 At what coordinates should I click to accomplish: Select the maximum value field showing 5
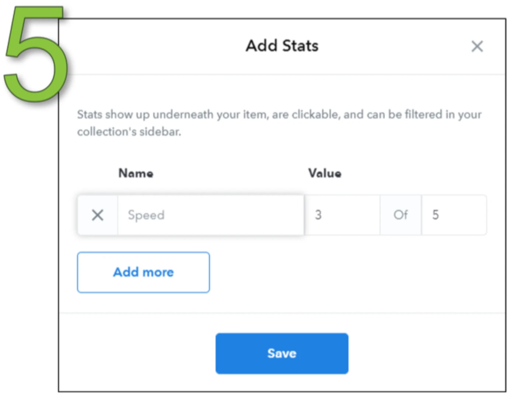454,215
